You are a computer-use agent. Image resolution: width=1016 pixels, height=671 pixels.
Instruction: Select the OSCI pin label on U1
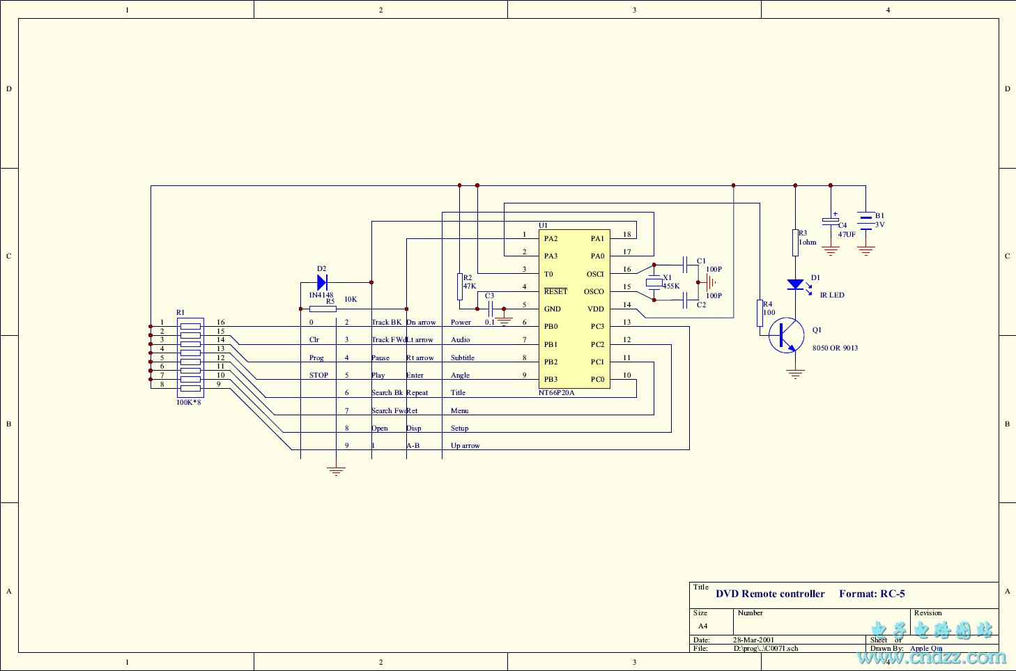595,274
